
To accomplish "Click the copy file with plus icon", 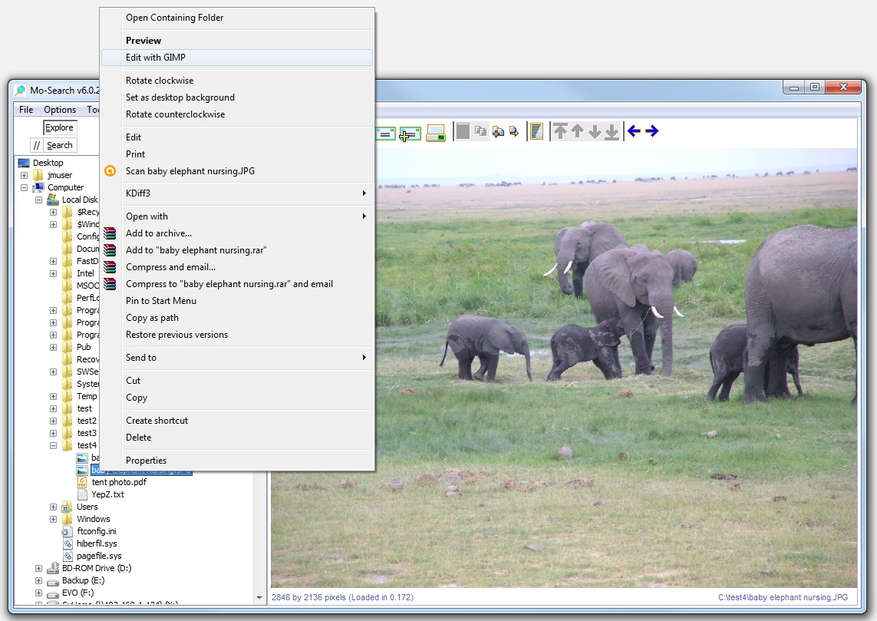I will 499,131.
